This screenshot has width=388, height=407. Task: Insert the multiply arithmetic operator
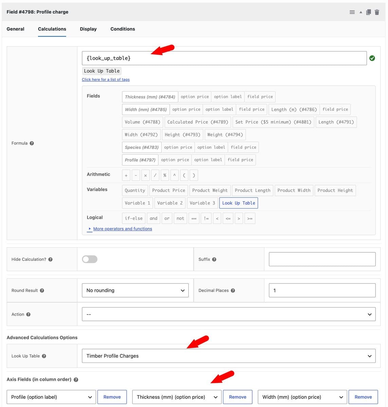tap(145, 175)
